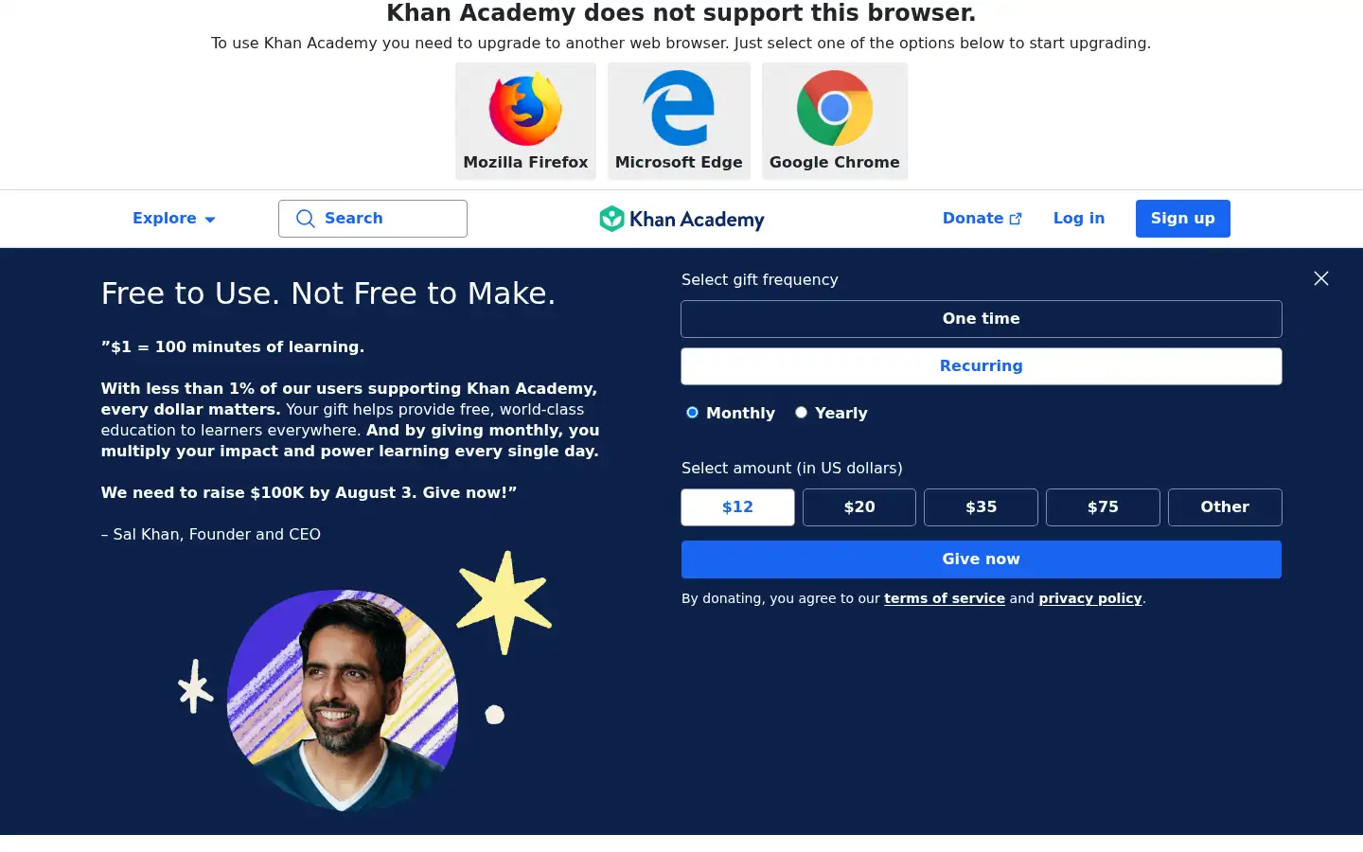This screenshot has width=1363, height=852.
Task: Select the Recurring gift frequency
Action: (982, 366)
